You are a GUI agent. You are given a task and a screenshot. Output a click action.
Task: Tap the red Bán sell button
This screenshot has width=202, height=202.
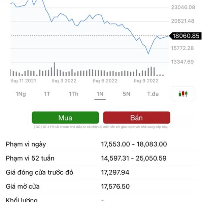137,117
